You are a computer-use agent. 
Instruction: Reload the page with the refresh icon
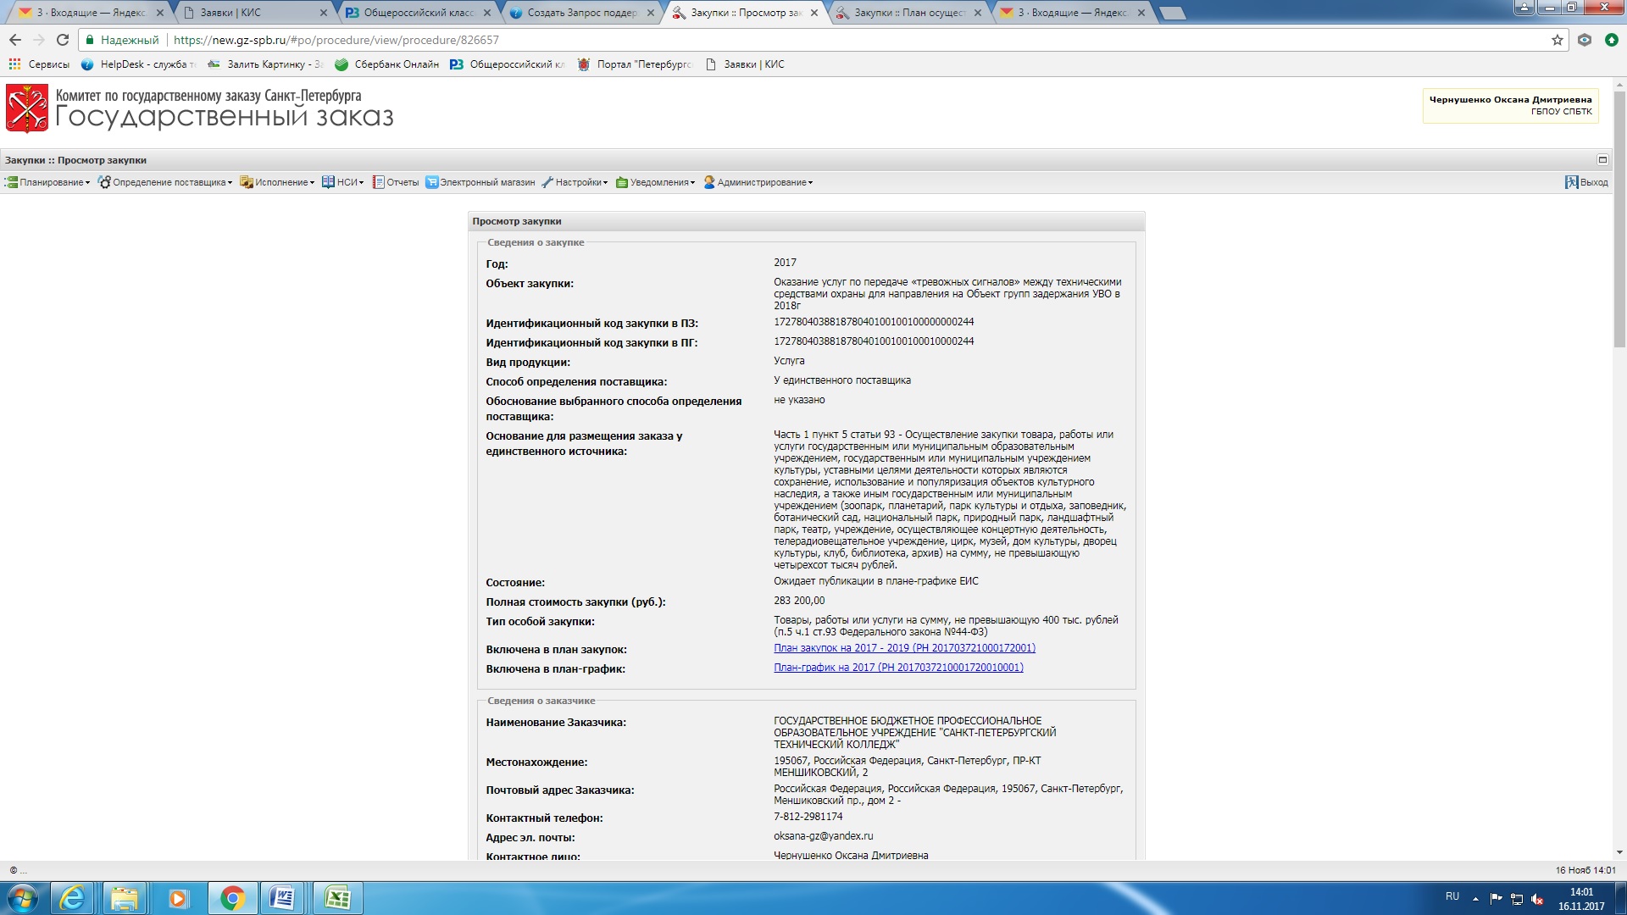point(63,40)
